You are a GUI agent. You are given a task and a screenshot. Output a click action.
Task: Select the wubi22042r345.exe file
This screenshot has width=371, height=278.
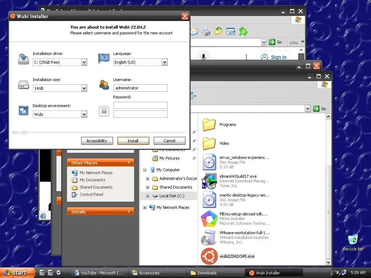tap(228, 256)
